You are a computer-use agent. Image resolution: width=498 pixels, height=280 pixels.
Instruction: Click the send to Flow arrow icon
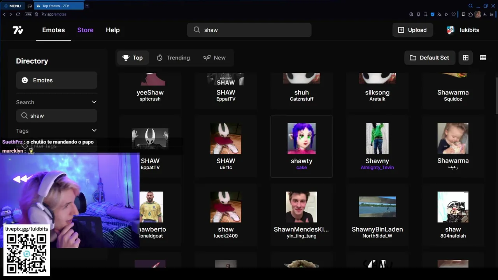coord(446,14)
